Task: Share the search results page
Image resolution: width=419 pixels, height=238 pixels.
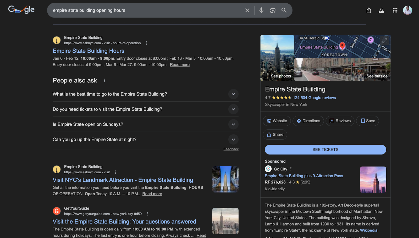Action: [x=369, y=10]
